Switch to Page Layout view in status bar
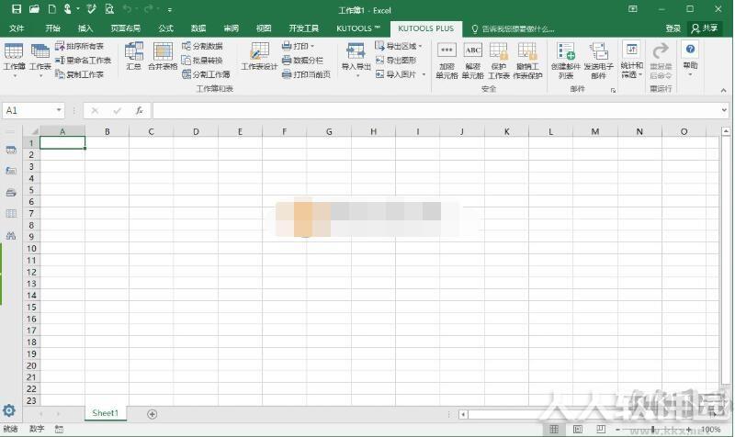Screen dimensions: 735x437 (x=578, y=429)
